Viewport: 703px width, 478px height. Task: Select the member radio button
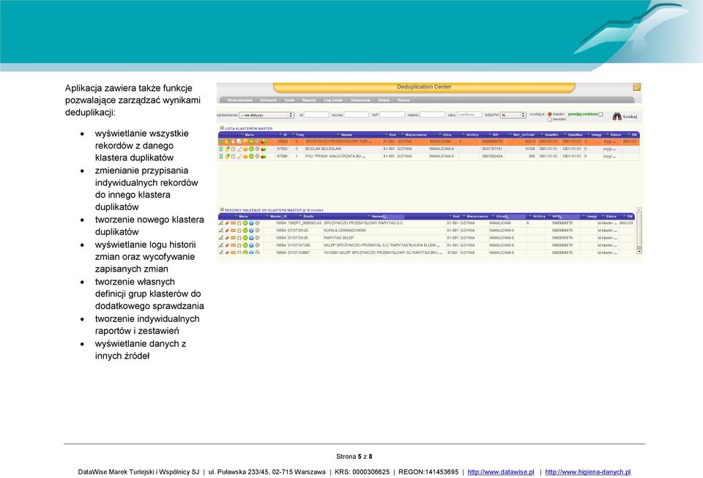[550, 119]
